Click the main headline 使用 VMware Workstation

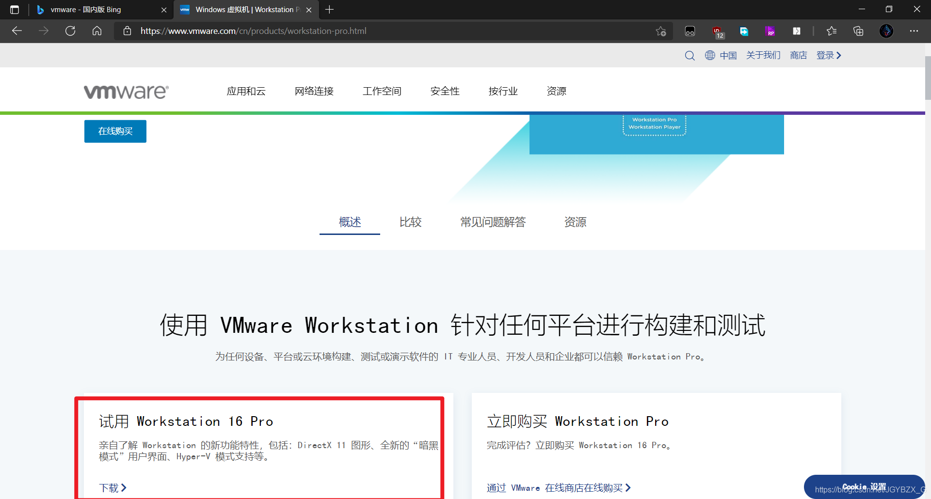(x=463, y=325)
